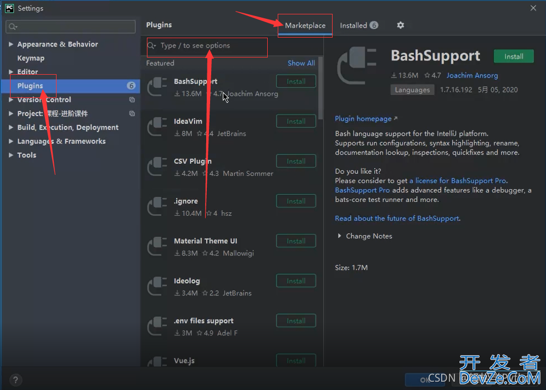Screen dimensions: 546x390
Task: Click the Ideolog plugin icon
Action: pyautogui.click(x=157, y=287)
